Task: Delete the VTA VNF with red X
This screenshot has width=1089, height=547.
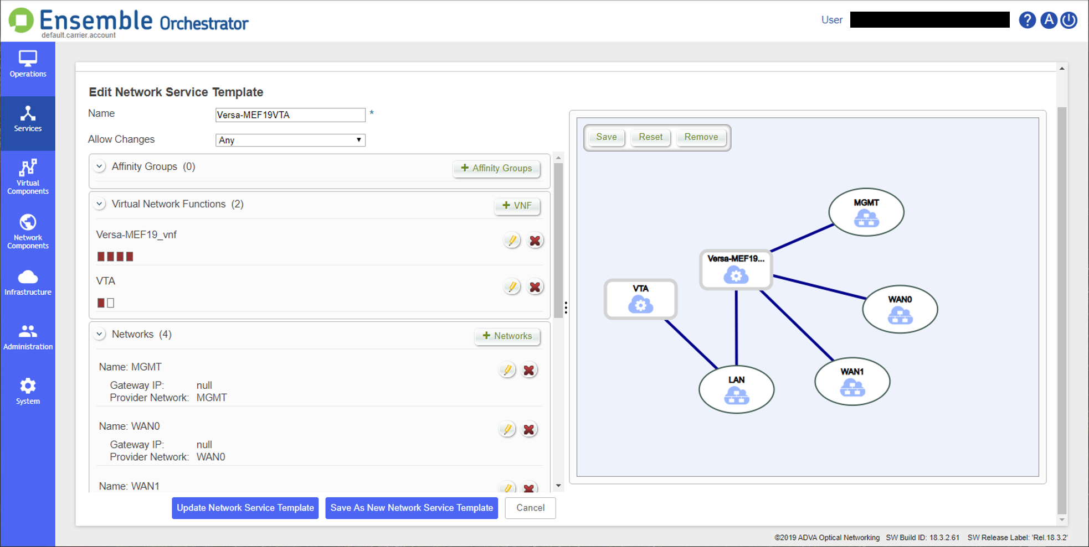Action: coord(535,287)
